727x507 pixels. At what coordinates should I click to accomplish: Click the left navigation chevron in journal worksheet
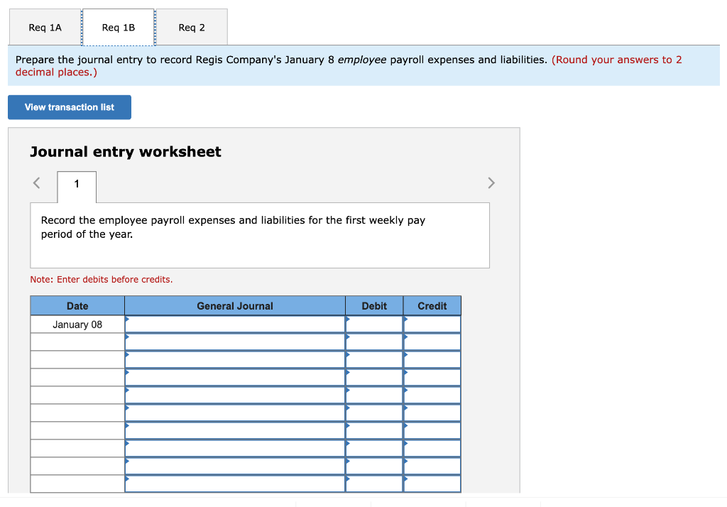point(35,182)
